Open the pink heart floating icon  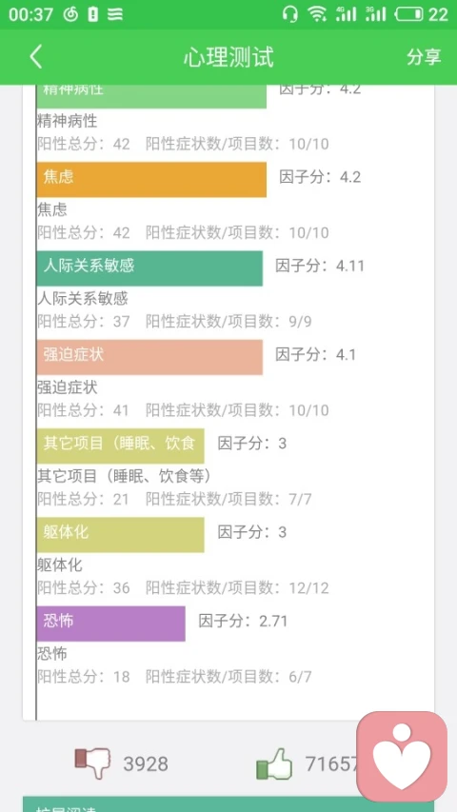pos(402,756)
